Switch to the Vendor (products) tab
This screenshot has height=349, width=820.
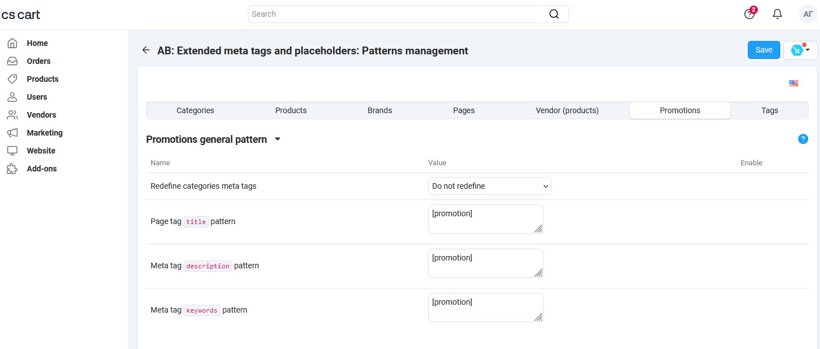(x=567, y=110)
